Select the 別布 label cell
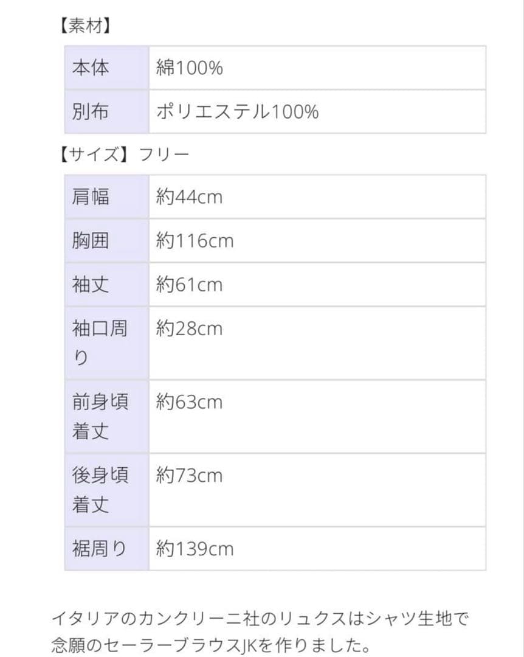The width and height of the screenshot is (524, 657). (x=91, y=112)
